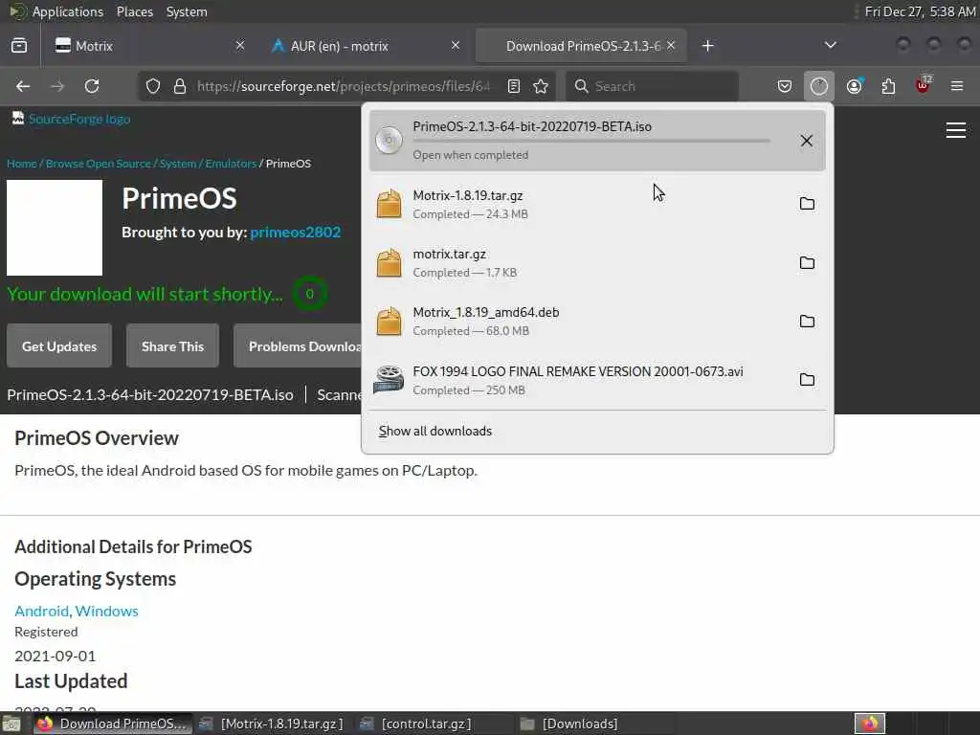Toggle reader view icon in address bar

click(x=514, y=86)
